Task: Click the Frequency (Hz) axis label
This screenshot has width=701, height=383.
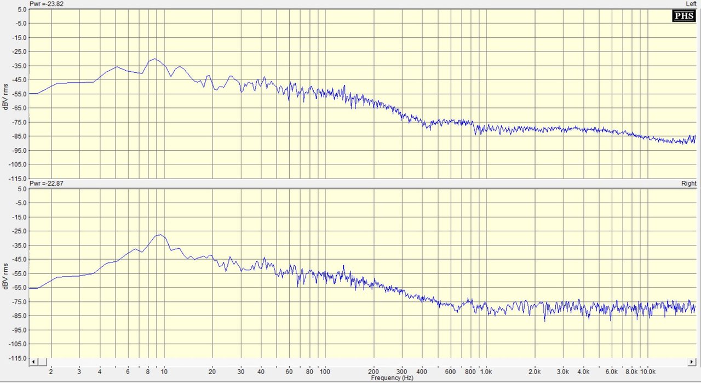Action: click(x=392, y=378)
